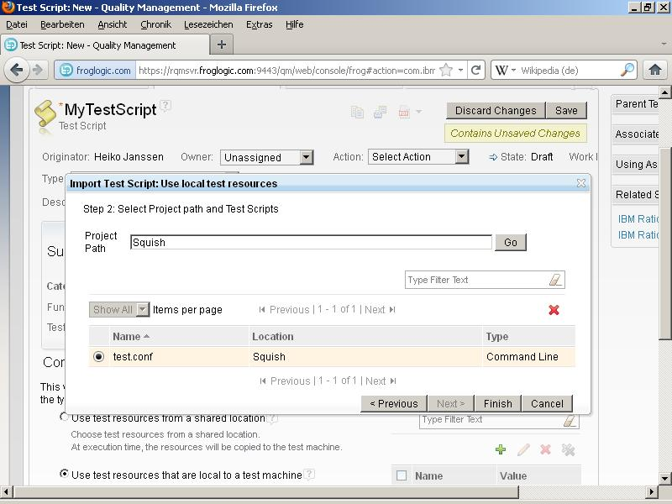Click the browser back arrow button
Screen dimensions: 672x504
pos(17,71)
